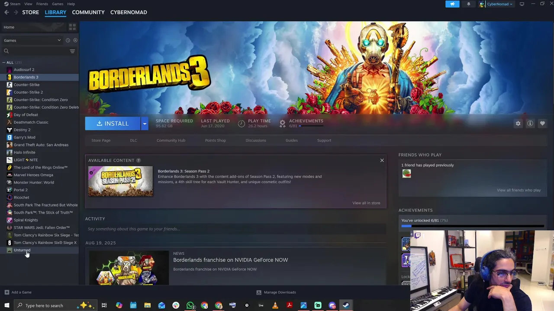
Task: Open Borderlands GeForce NOW news thumbnail
Action: pyautogui.click(x=129, y=268)
